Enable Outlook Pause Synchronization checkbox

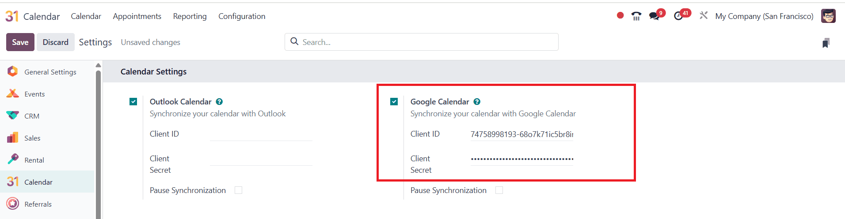click(x=239, y=190)
